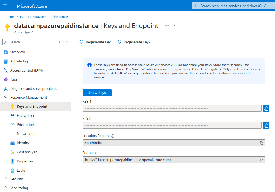Image resolution: width=275 pixels, height=192 pixels.
Task: Click the Resource Management heading
Action: [29, 97]
